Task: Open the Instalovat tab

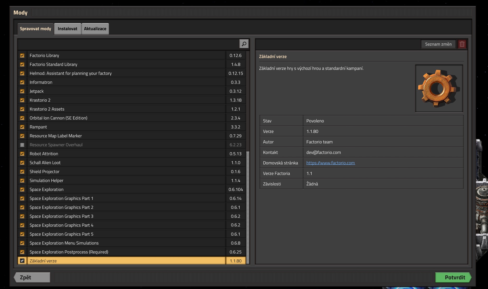Action: [68, 29]
